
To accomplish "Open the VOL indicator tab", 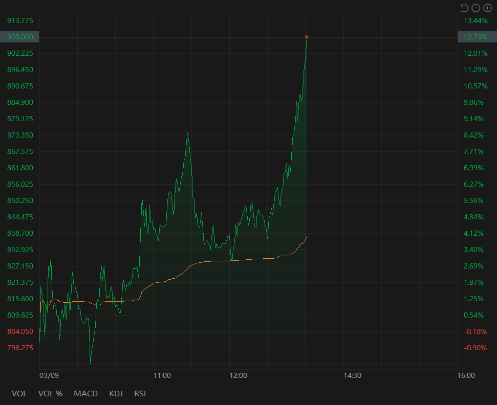I will click(x=19, y=394).
